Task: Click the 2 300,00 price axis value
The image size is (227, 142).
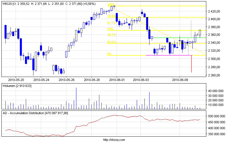Action: (x=214, y=59)
